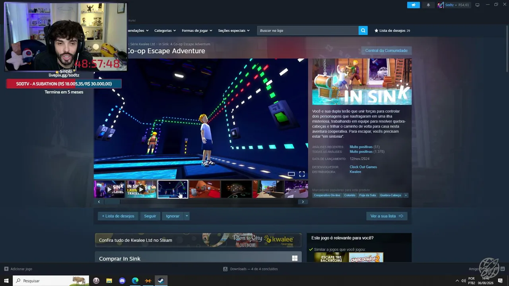Select the Colorido tag
Viewport: 509px width, 286px height.
tap(350, 195)
